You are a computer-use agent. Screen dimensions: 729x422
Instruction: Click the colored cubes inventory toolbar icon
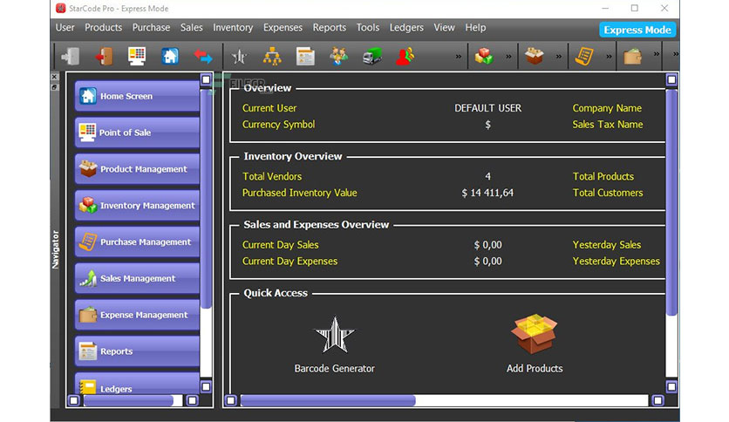tap(484, 56)
